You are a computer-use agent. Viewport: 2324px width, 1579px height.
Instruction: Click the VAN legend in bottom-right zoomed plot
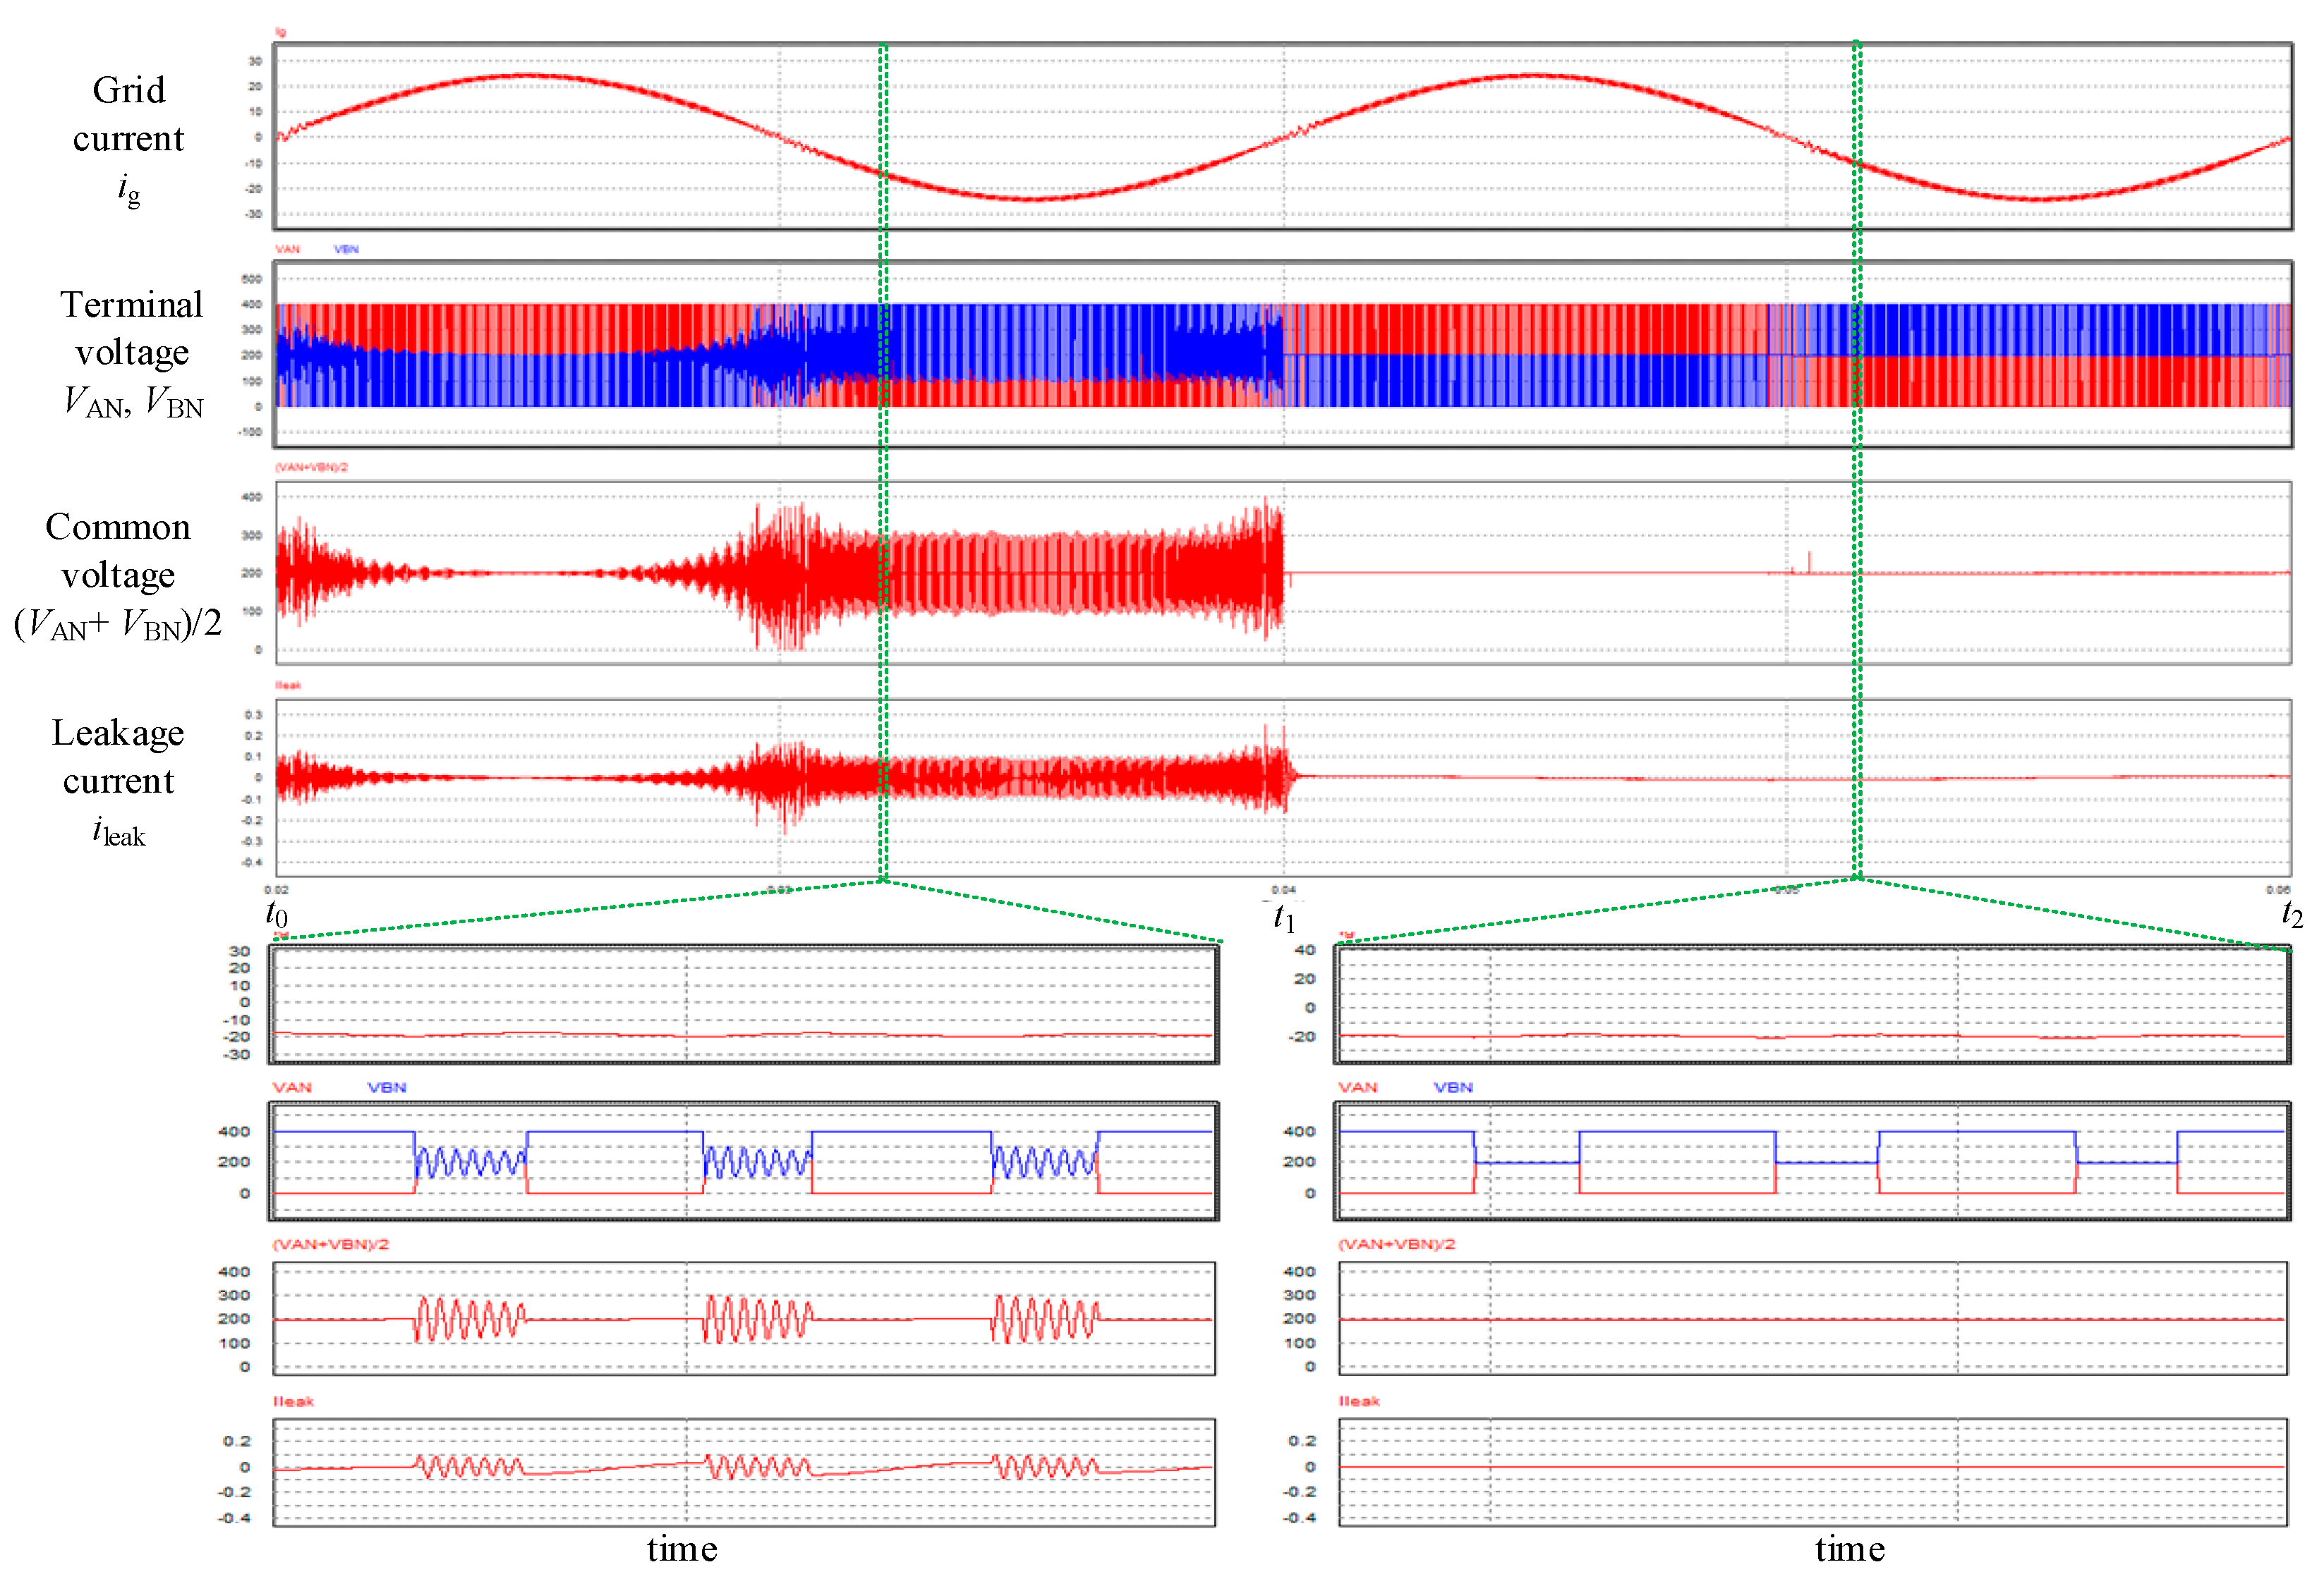(x=1357, y=1087)
